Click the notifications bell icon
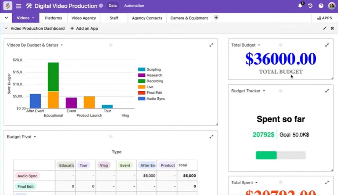Screen dimensions: 338x195 coord(300,6)
